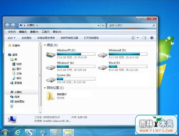Click the arrow before 计算机 in address bar
The height and width of the screenshot is (136, 179).
(x=24, y=25)
